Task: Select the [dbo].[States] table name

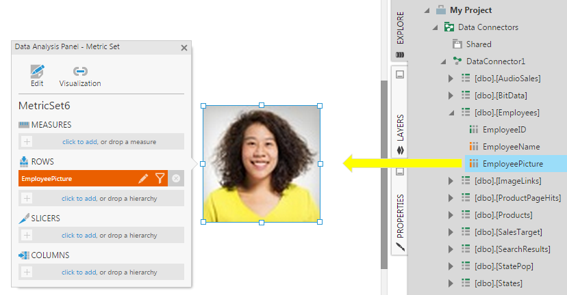Action: pyautogui.click(x=499, y=283)
